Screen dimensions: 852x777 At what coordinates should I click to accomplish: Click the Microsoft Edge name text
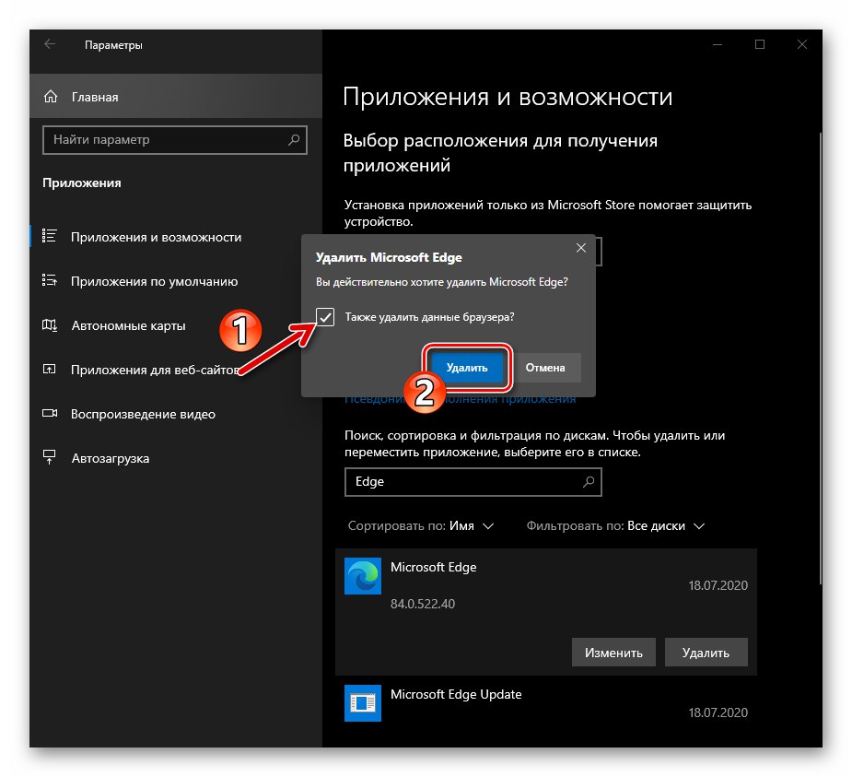(433, 567)
